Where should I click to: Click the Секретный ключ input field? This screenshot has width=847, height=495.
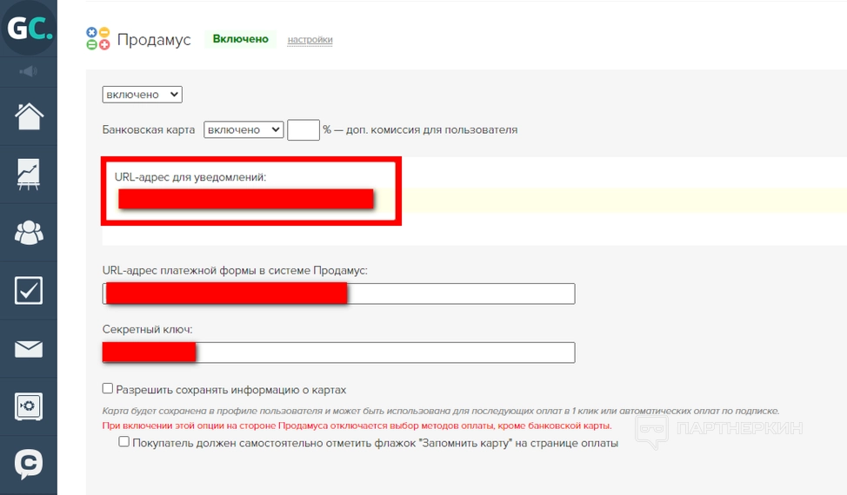(x=338, y=353)
